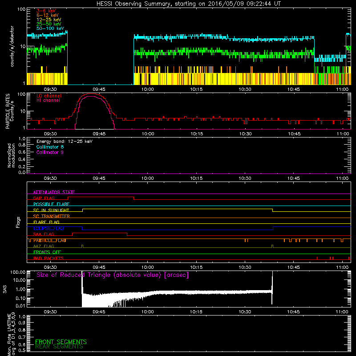This screenshot has width=356, height=356.
Task: Click the 0.01 value on SAS axis
Action: tap(20, 306)
